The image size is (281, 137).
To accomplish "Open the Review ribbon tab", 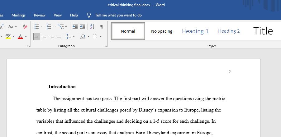I will [x=40, y=15].
